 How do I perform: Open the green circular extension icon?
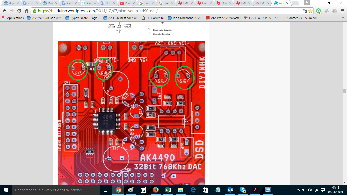click(319, 11)
